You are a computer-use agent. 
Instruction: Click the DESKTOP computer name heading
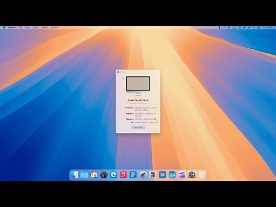point(138,101)
